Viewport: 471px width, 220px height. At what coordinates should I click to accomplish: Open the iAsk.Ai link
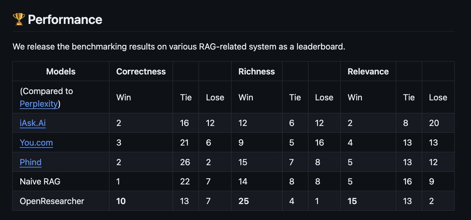pyautogui.click(x=33, y=123)
